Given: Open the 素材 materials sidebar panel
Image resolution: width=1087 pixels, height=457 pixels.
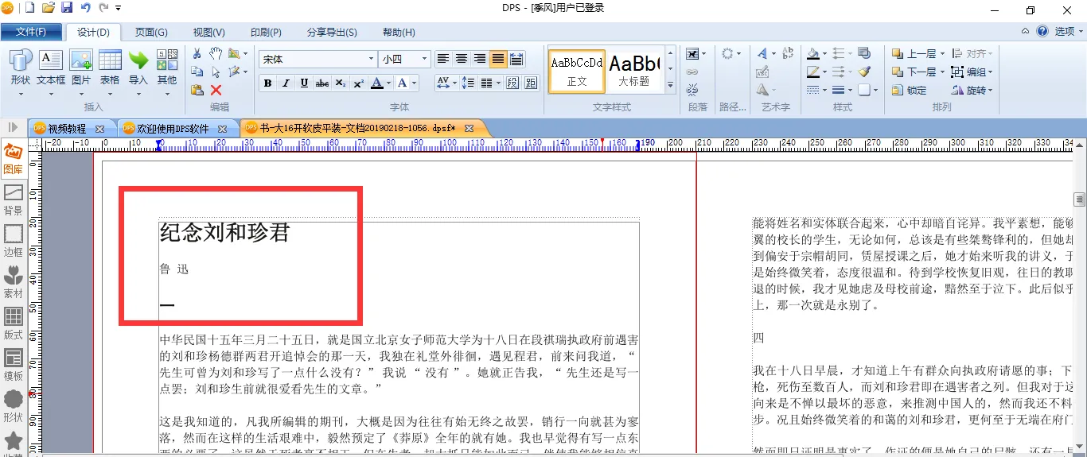Looking at the screenshot, I should [x=14, y=283].
